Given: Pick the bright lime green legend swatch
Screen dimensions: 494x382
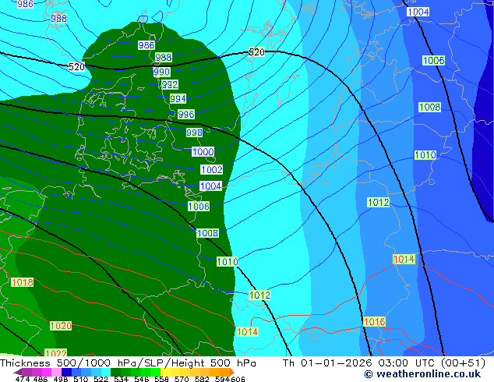Looking at the screenshot, I should click(155, 372).
